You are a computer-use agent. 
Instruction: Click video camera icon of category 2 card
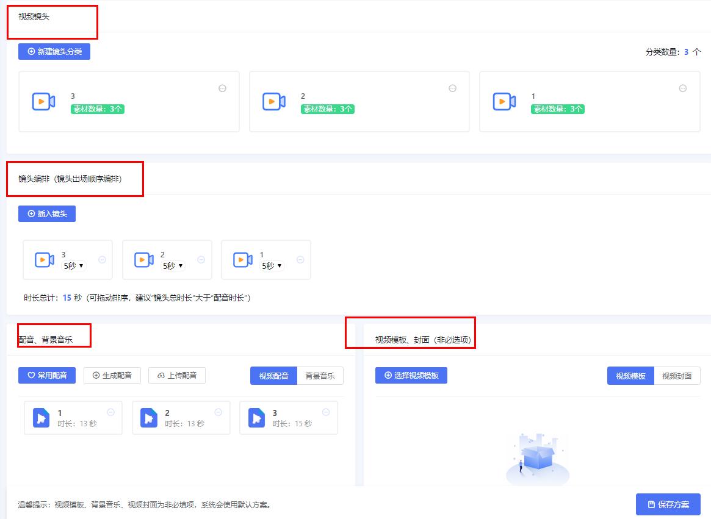click(x=274, y=101)
